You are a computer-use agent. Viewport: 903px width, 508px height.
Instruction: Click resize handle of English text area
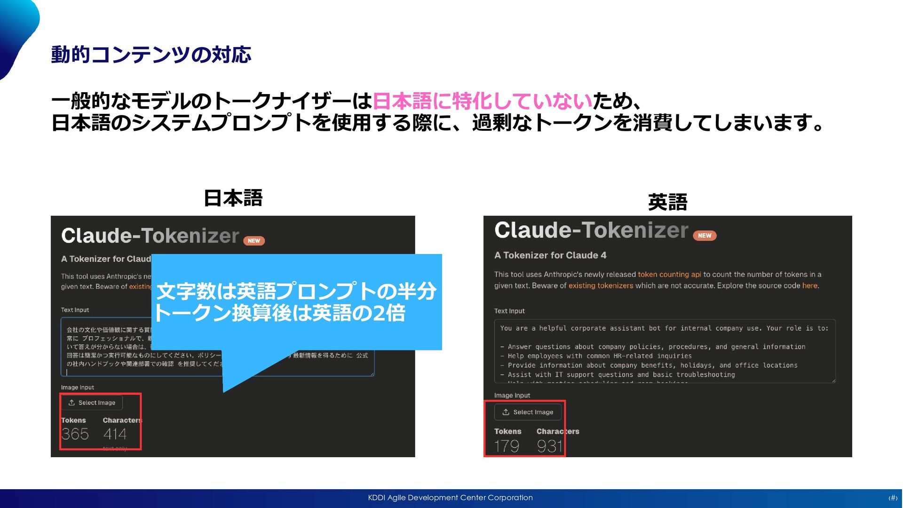click(x=833, y=381)
